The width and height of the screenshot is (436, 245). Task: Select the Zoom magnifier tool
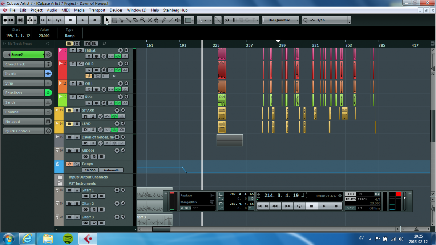point(142,20)
